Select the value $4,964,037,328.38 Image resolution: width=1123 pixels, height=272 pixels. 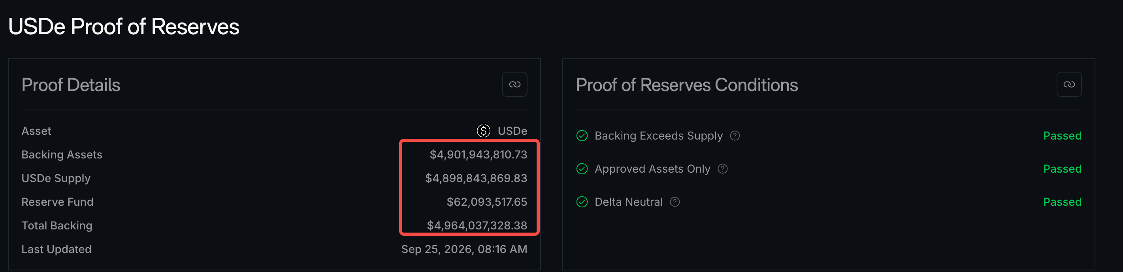pyautogui.click(x=477, y=225)
